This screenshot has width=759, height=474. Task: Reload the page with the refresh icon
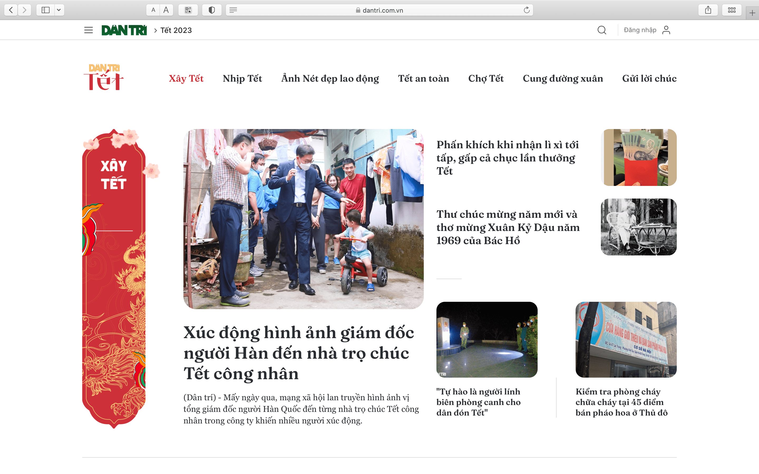click(x=527, y=10)
